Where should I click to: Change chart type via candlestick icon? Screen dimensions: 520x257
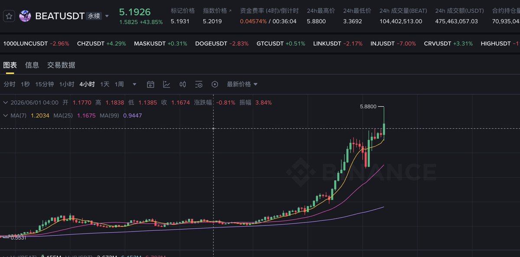click(x=183, y=84)
